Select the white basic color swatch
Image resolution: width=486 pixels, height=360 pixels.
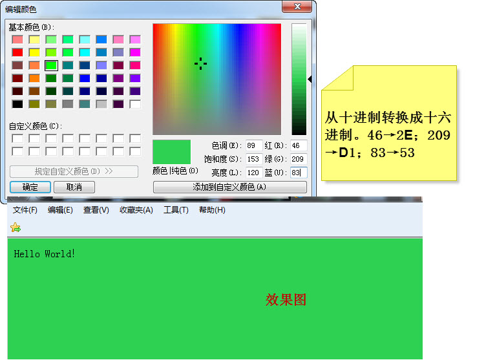[x=135, y=104]
